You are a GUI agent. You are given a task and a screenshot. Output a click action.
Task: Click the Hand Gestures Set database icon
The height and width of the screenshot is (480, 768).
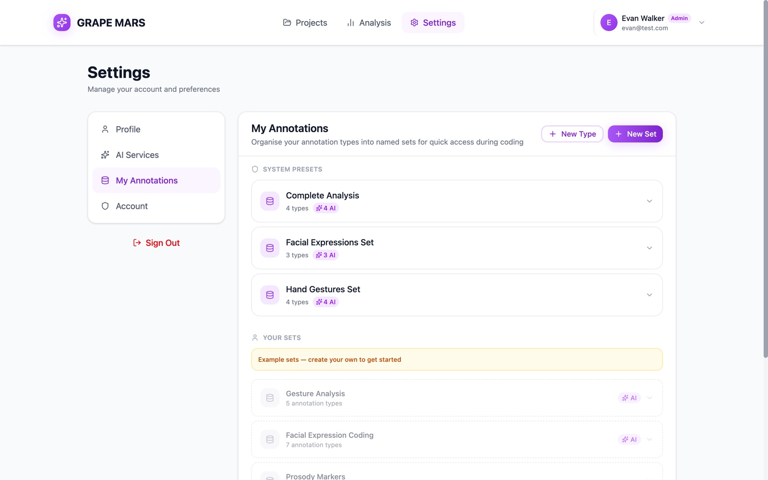coord(270,295)
